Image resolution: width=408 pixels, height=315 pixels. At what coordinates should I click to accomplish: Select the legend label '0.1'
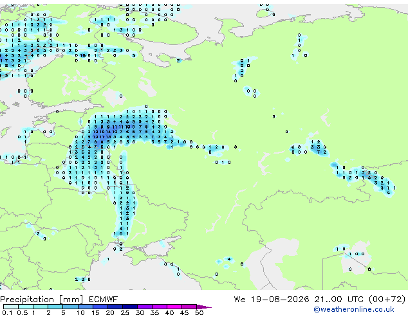(7, 312)
